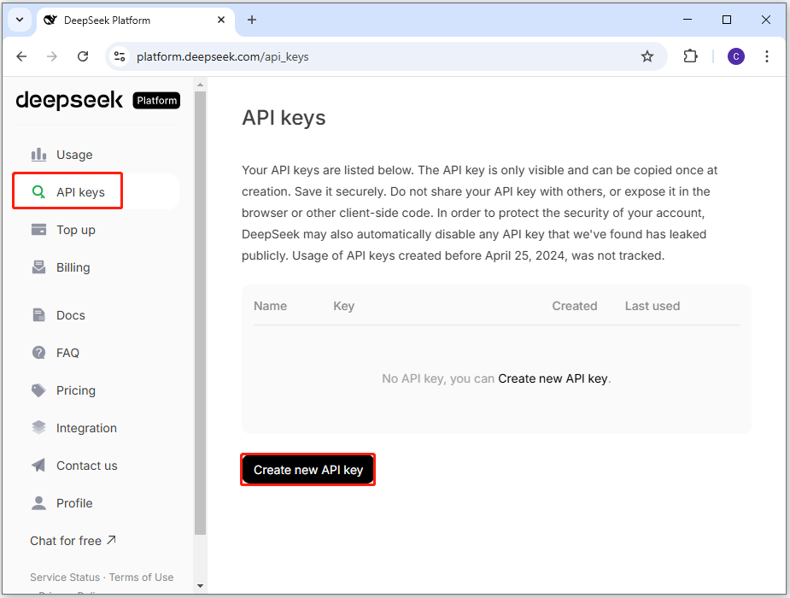
Task: Open the Chrome Extensions puzzle icon
Action: tap(690, 56)
